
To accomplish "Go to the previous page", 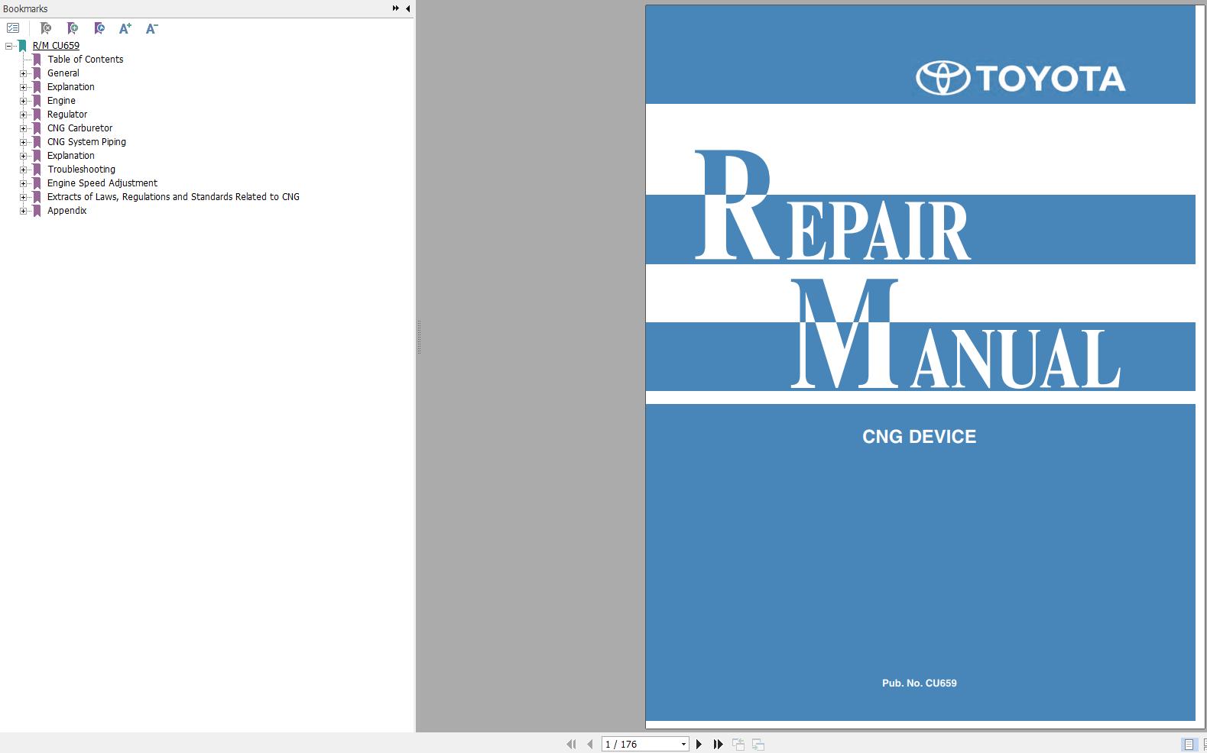I will (589, 744).
